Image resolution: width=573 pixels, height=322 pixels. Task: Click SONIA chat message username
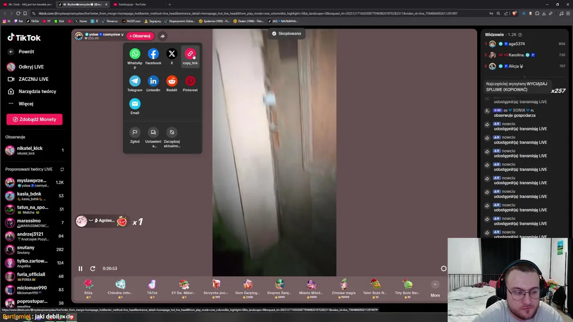(x=519, y=110)
